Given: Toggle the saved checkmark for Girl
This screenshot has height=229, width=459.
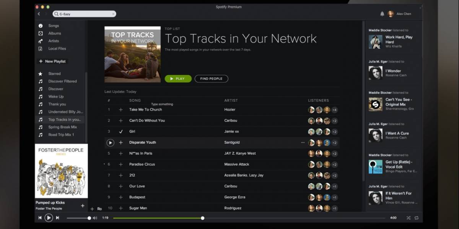Looking at the screenshot, I should point(121,131).
